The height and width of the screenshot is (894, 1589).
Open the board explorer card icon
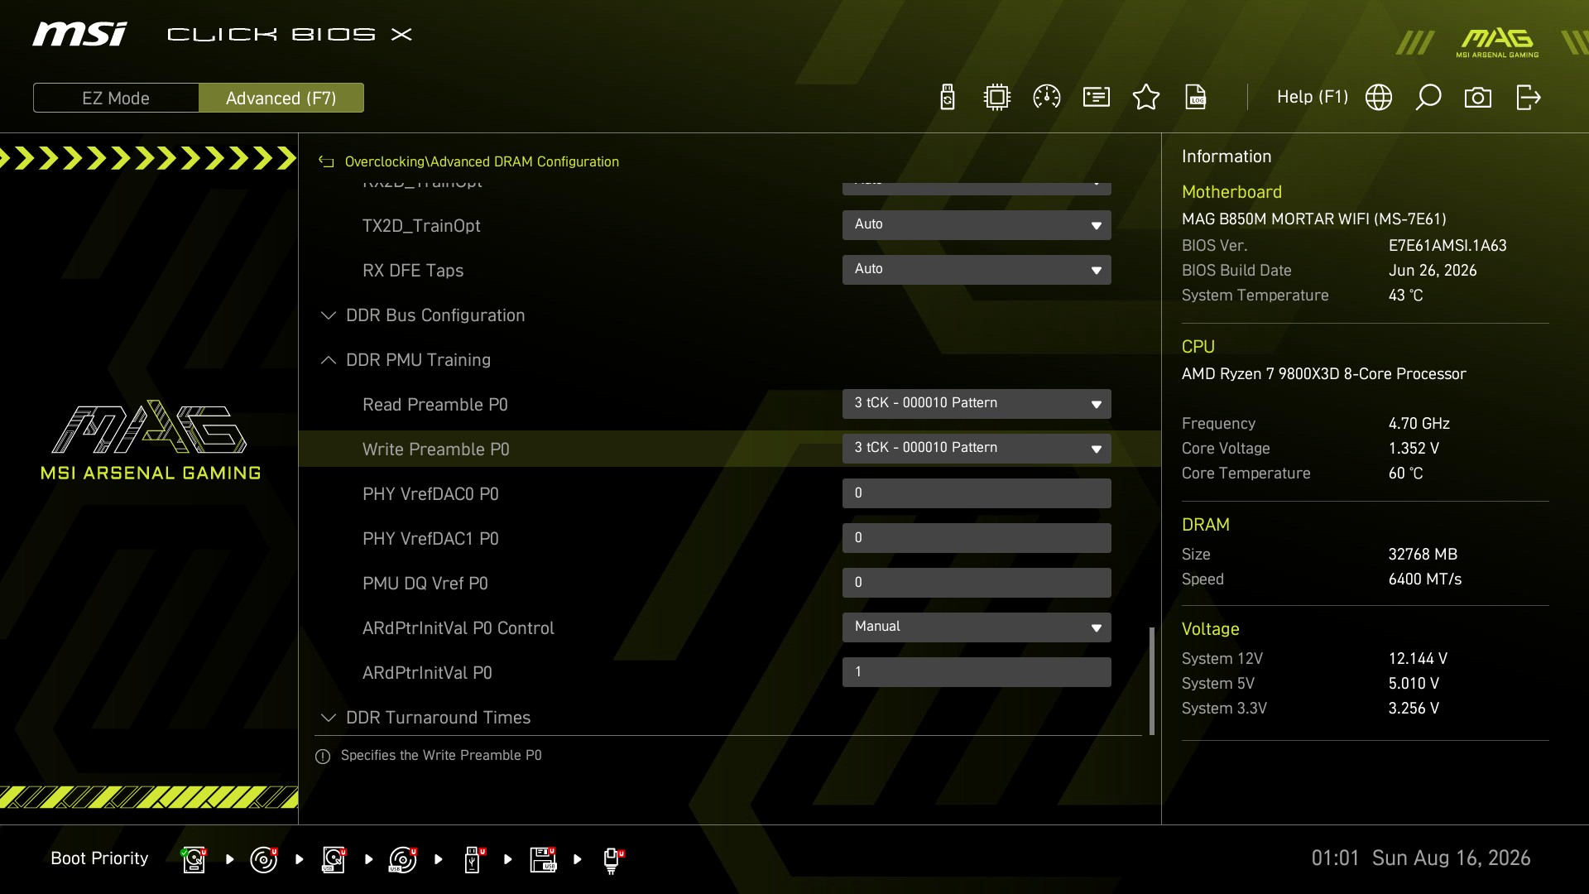click(1097, 98)
